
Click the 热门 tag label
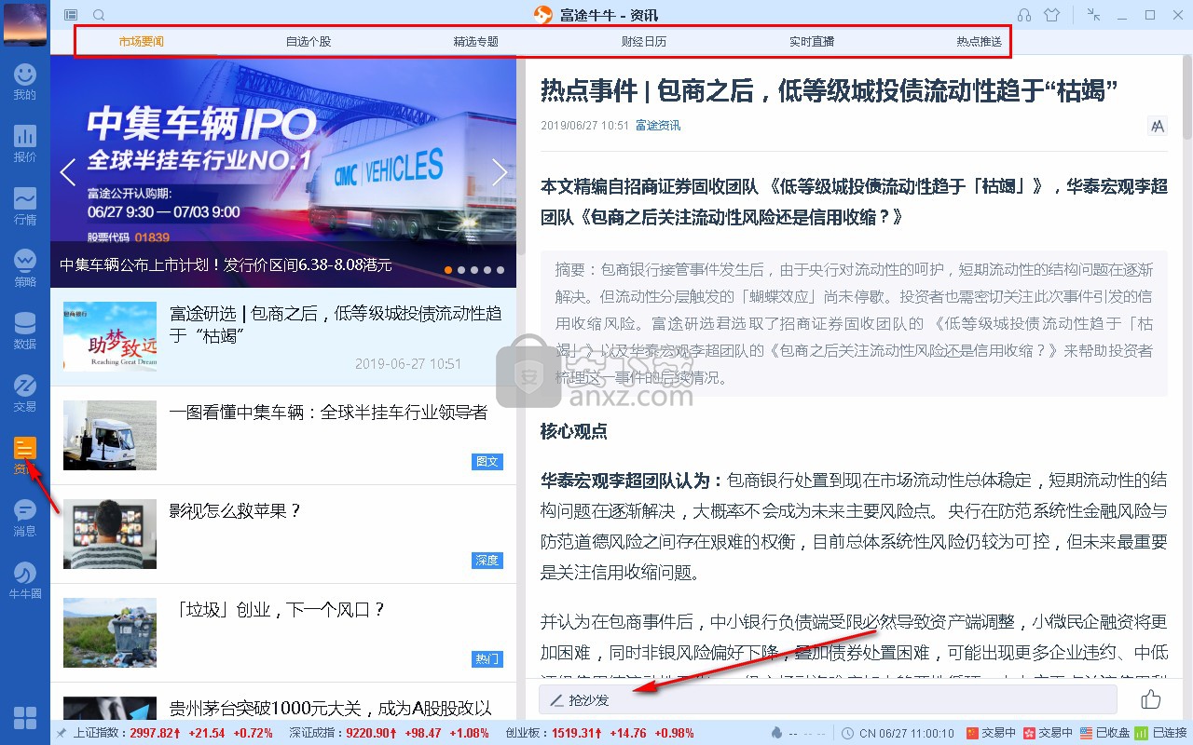click(487, 659)
